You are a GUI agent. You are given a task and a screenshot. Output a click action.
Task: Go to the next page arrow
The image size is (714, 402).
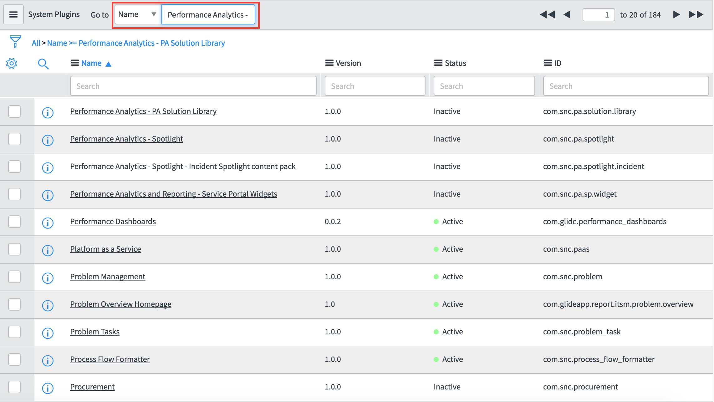click(676, 15)
